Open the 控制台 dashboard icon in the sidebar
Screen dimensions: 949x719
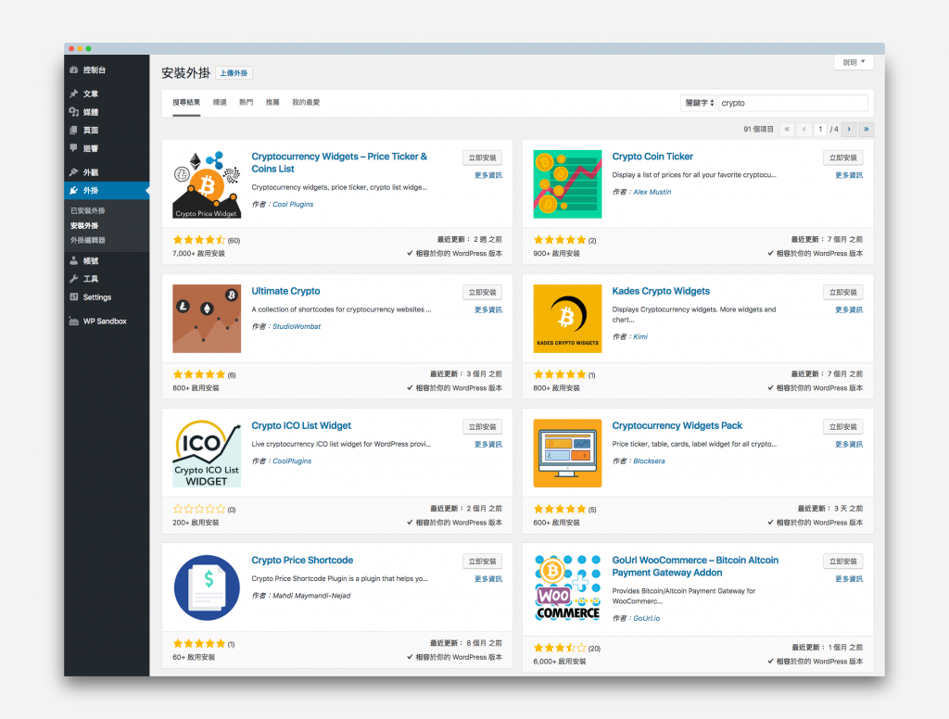pos(74,69)
